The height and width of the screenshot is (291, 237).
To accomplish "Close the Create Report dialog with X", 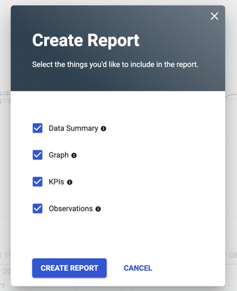I will (214, 16).
